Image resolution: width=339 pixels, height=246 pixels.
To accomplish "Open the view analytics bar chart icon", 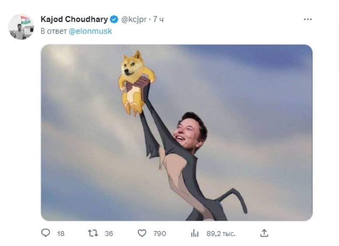I will click(x=195, y=234).
